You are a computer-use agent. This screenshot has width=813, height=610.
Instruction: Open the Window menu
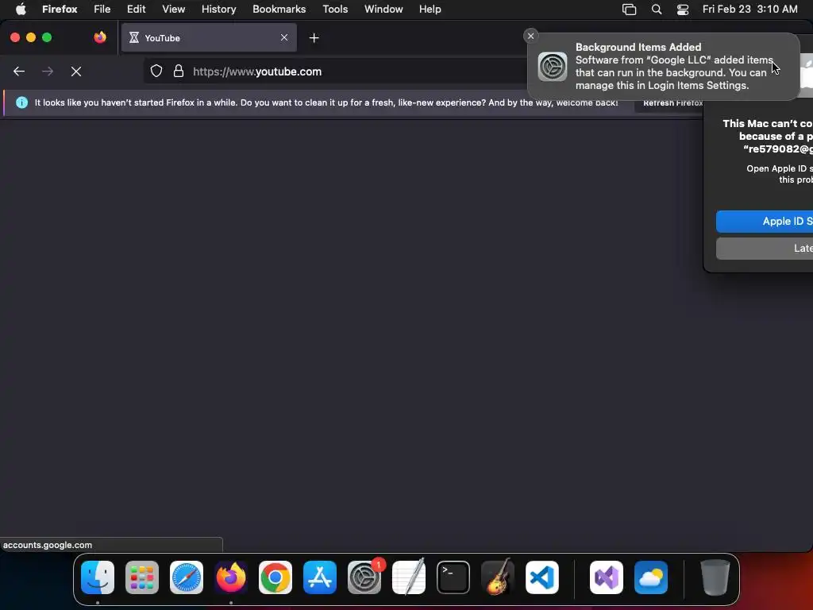point(383,10)
